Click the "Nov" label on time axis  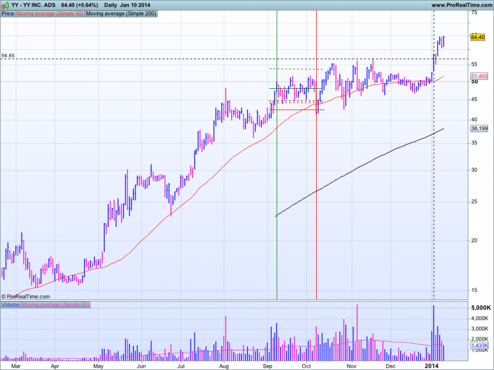coord(352,366)
